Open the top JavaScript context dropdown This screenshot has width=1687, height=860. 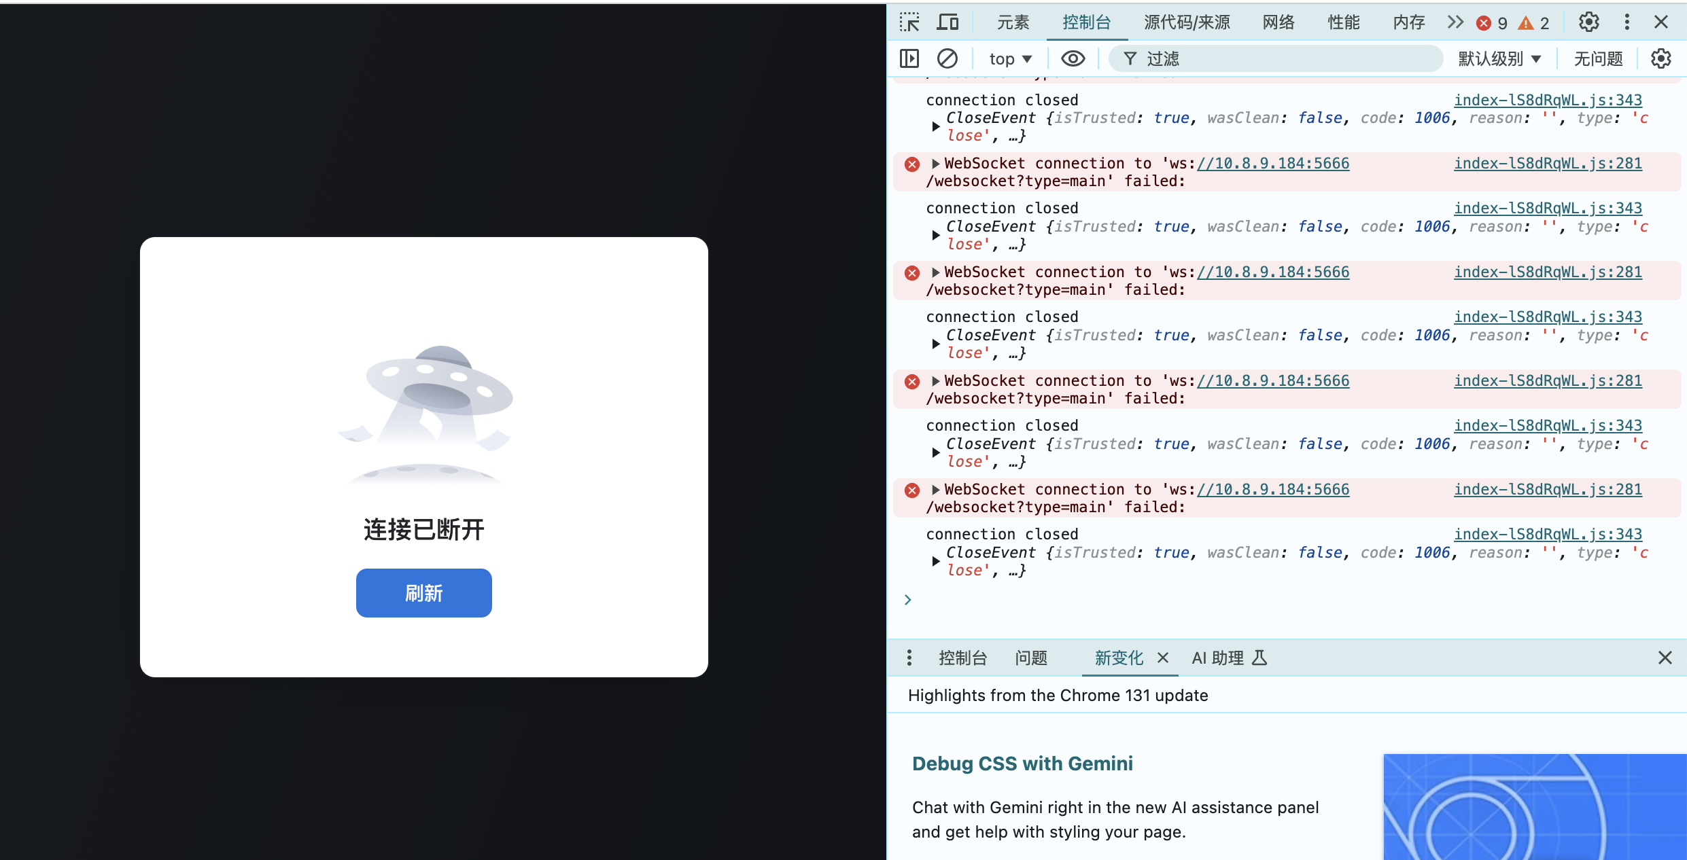point(1011,59)
